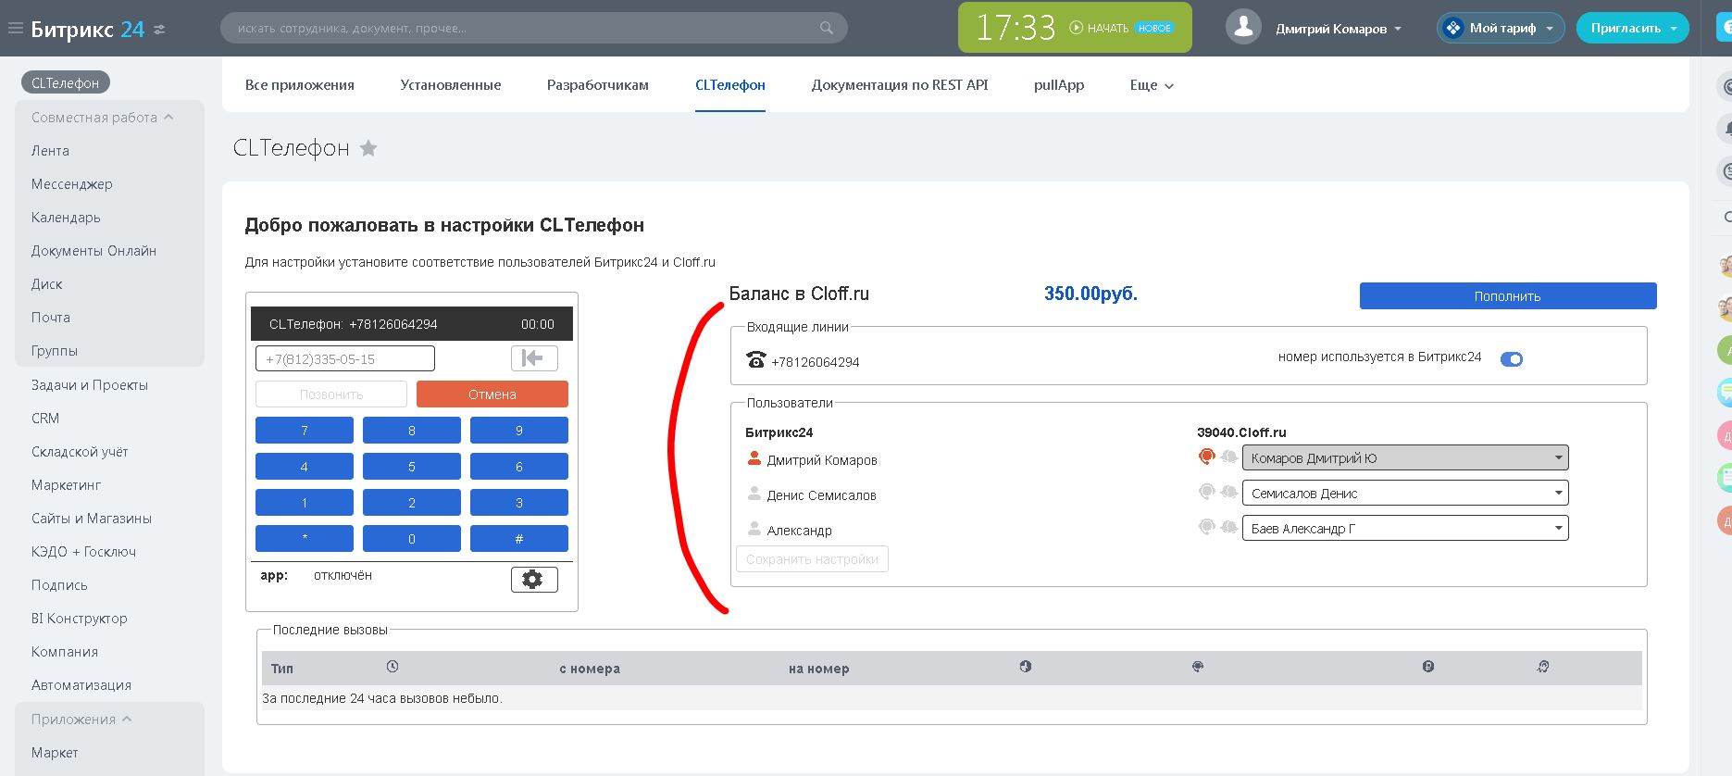The height and width of the screenshot is (776, 1732).
Task: Click the headset icon for Семисалов Денис
Action: pos(1206,492)
